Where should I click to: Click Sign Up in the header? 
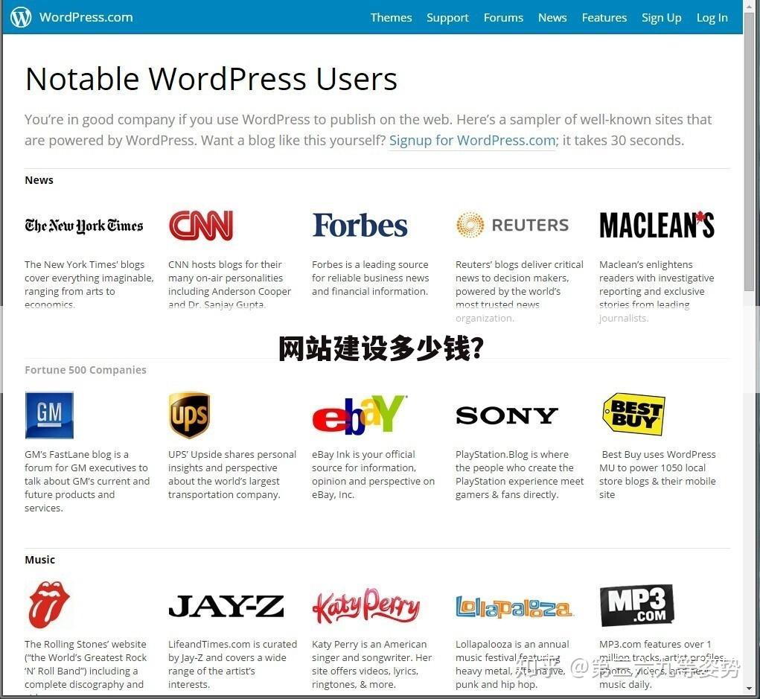coord(661,17)
